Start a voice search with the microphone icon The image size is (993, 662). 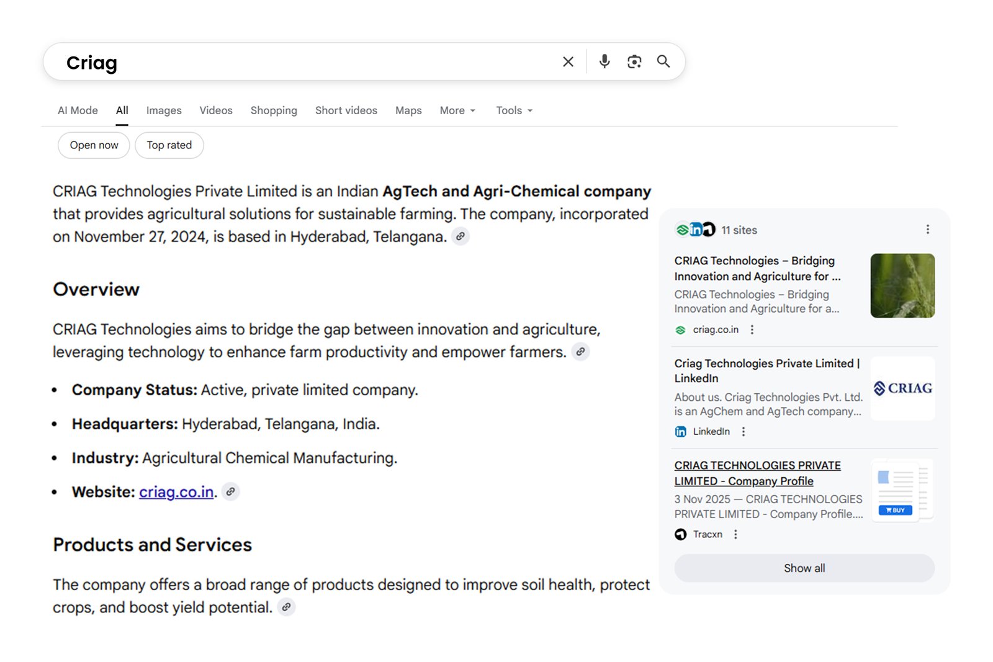[x=604, y=61]
